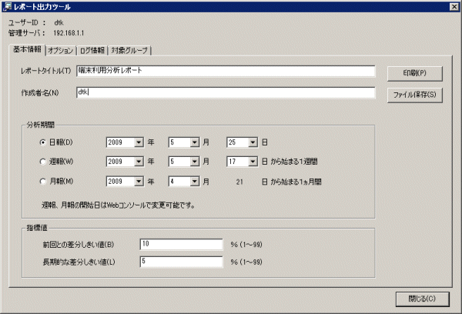The height and width of the screenshot is (314, 462).
Task: Click the 指標値 group label
Action: coord(37,228)
